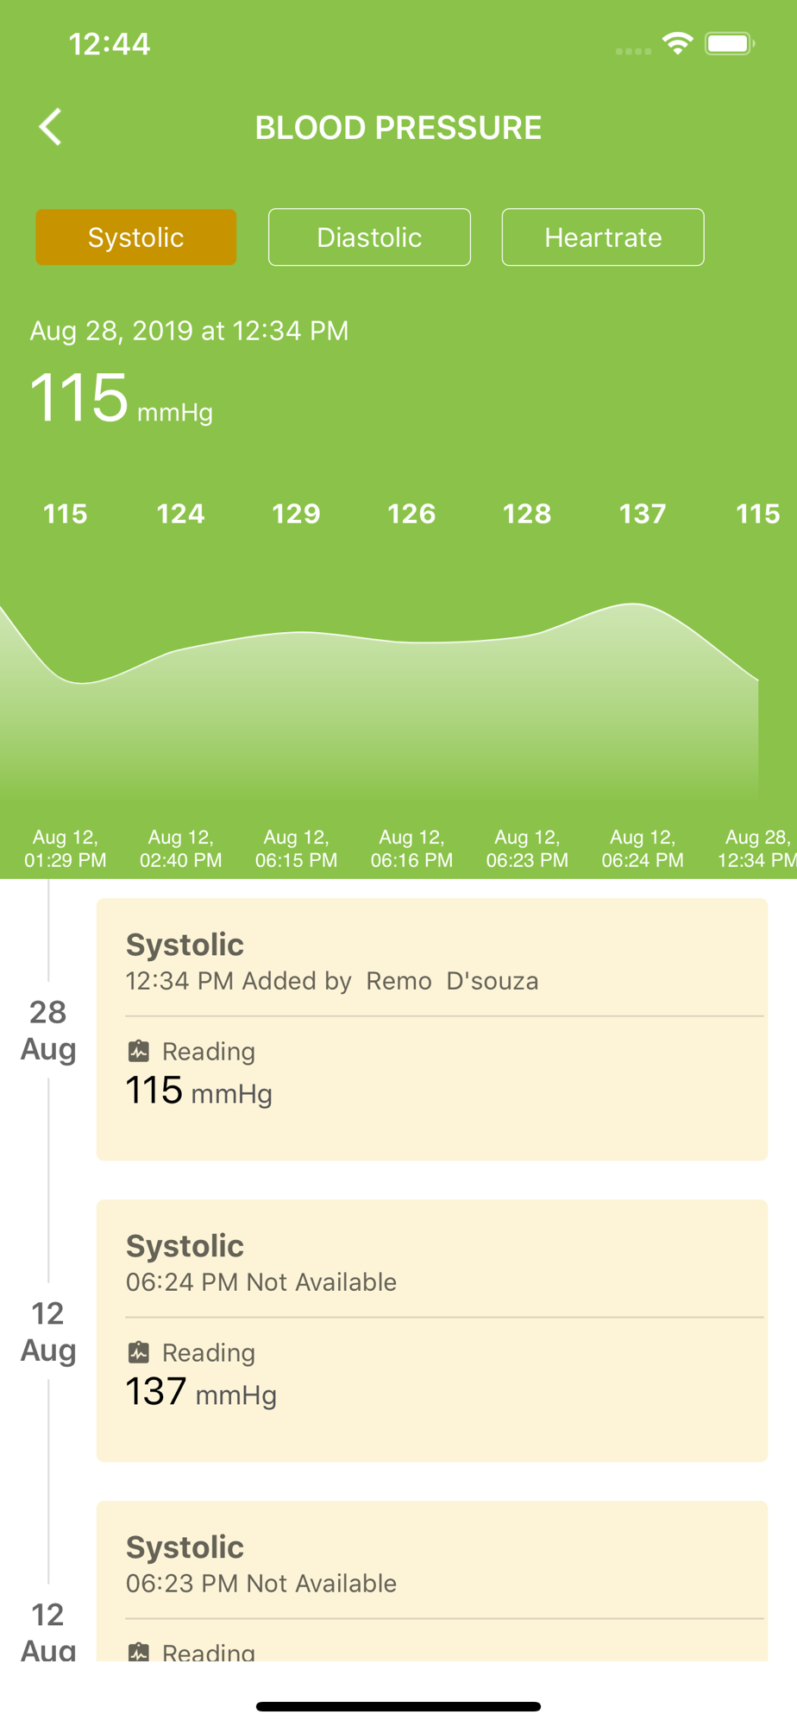Viewport: 797px width, 1727px height.
Task: Switch to the Diastolic tab
Action: click(369, 237)
